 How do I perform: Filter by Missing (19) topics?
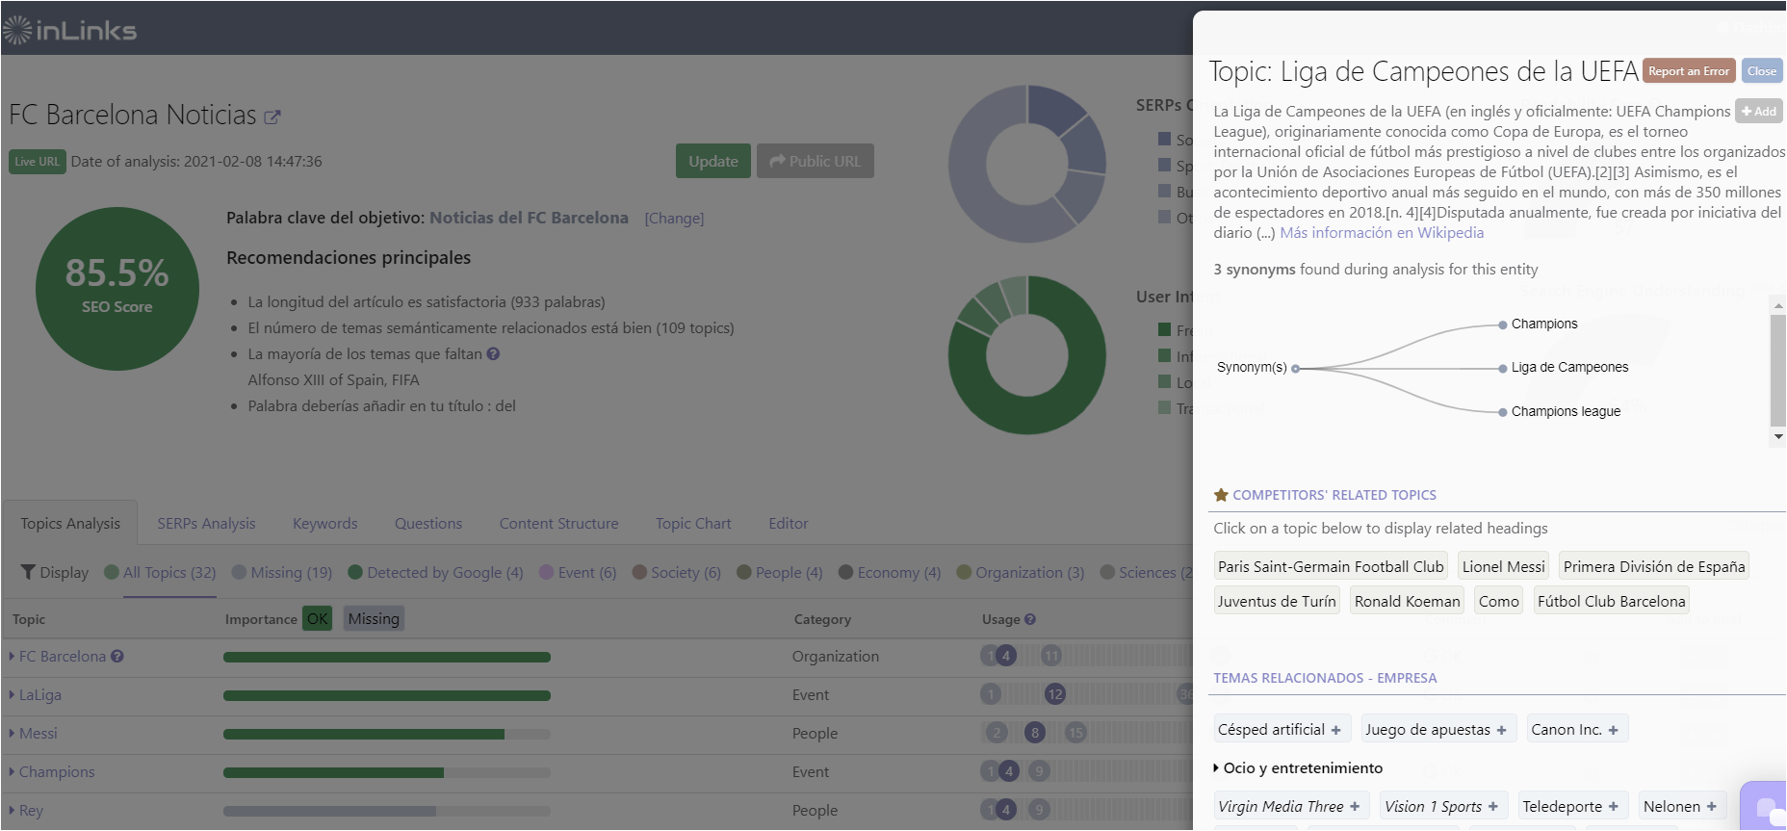tap(282, 572)
